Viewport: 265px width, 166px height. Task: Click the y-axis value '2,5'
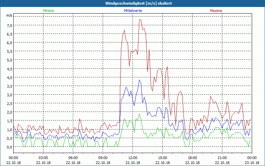click(10, 103)
